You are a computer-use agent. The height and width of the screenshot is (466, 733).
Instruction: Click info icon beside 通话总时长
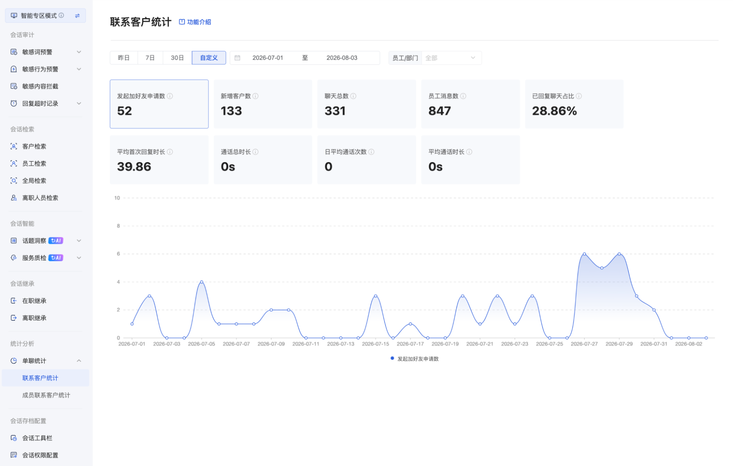coord(256,152)
